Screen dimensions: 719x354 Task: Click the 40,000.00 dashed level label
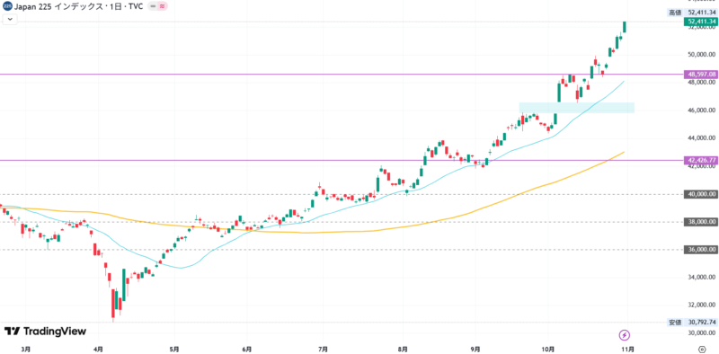pos(700,194)
